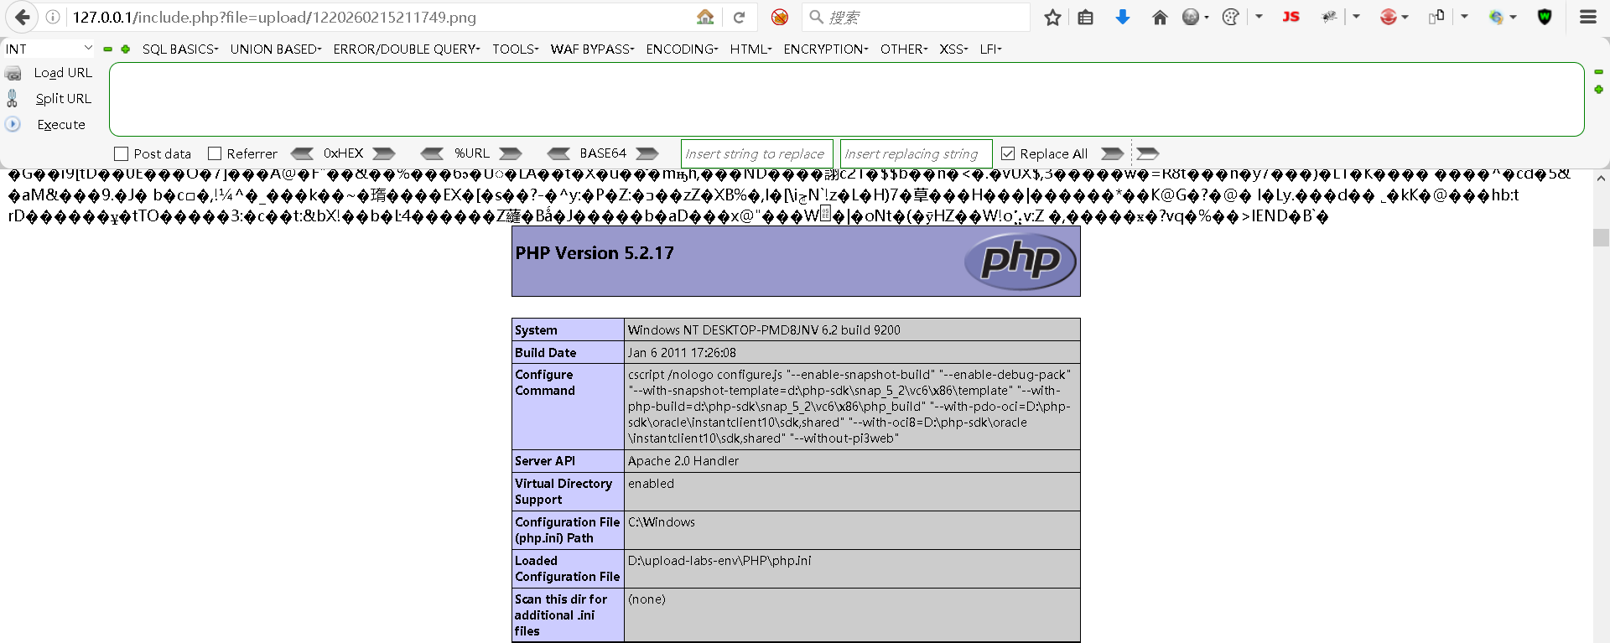This screenshot has height=643, width=1610.
Task: Click the Execute play icon
Action: point(13,124)
